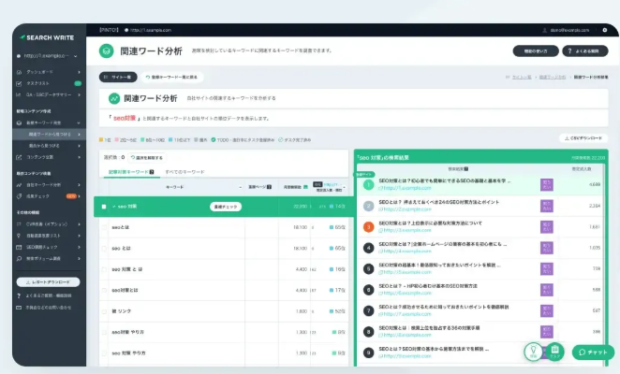Tick the checkbox for the 'seo とは' spaced row
620x374 pixels.
click(104, 249)
